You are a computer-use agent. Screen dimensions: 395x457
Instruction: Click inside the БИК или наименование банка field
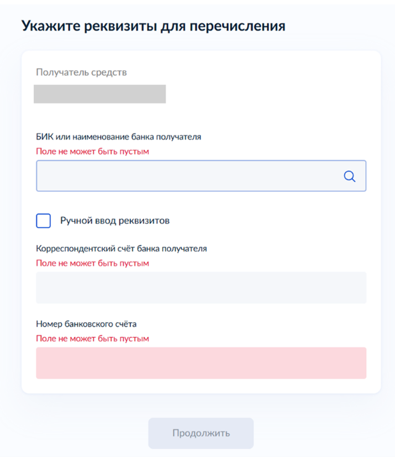pyautogui.click(x=188, y=176)
